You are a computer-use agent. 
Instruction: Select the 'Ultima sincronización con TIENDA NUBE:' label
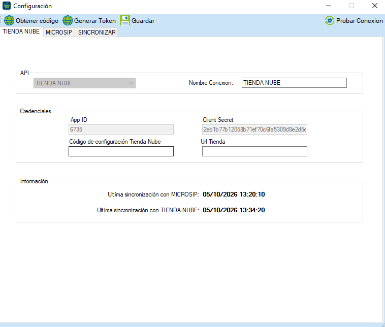coord(148,210)
